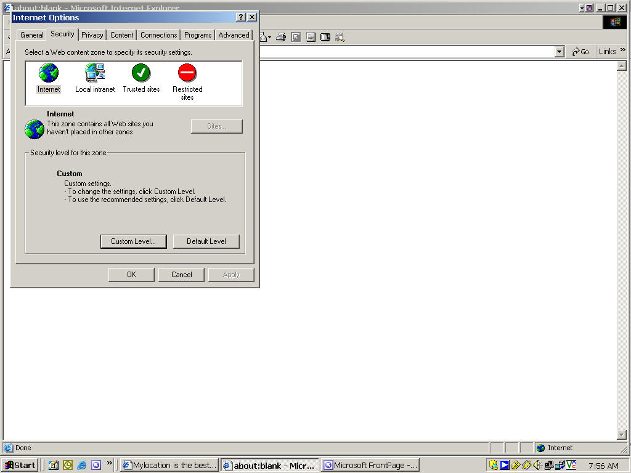This screenshot has height=473, width=631.
Task: Click the yellow keyboard tray icon
Action: pyautogui.click(x=516, y=466)
